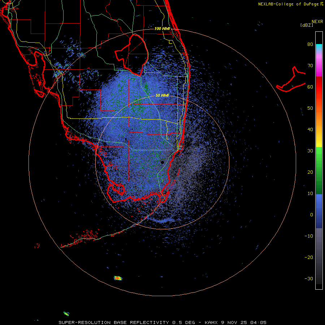Screen dimensions: 325x325
Task: Click the 30 value on the dBZ scale
Action: 310,151
